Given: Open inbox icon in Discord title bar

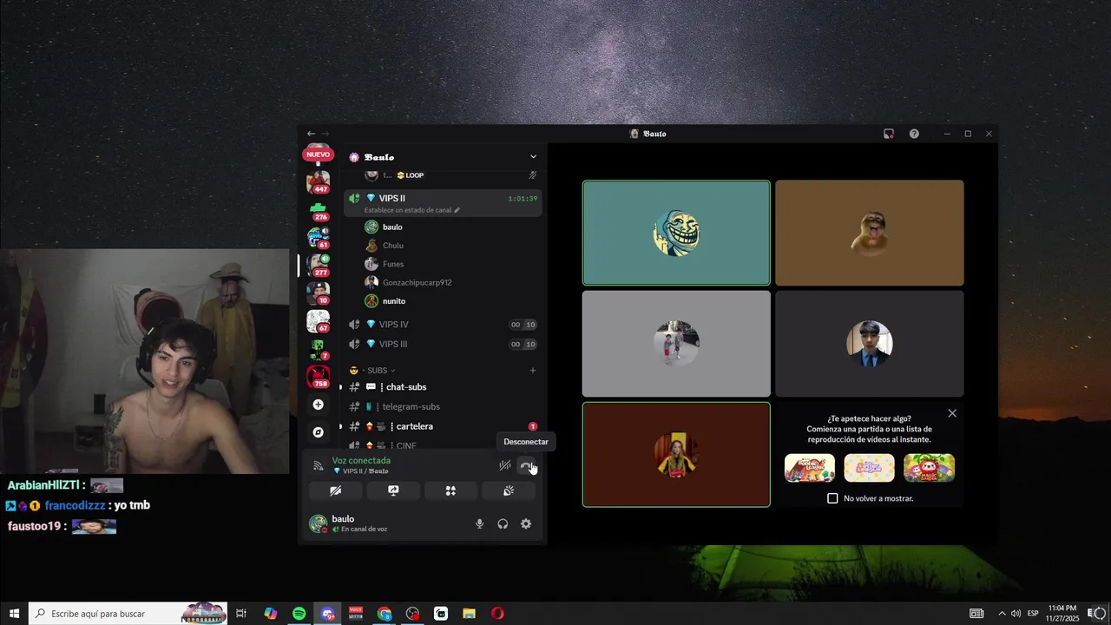Looking at the screenshot, I should (x=889, y=134).
